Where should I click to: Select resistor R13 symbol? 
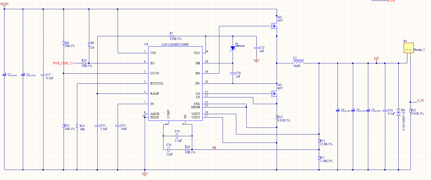click(x=64, y=126)
